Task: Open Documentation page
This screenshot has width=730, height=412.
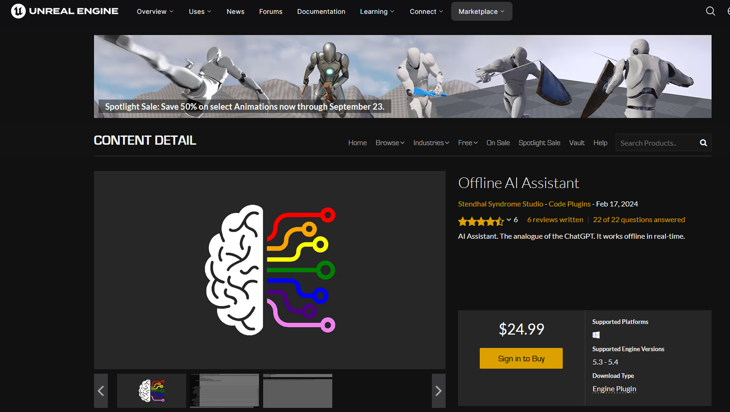Action: 321,12
